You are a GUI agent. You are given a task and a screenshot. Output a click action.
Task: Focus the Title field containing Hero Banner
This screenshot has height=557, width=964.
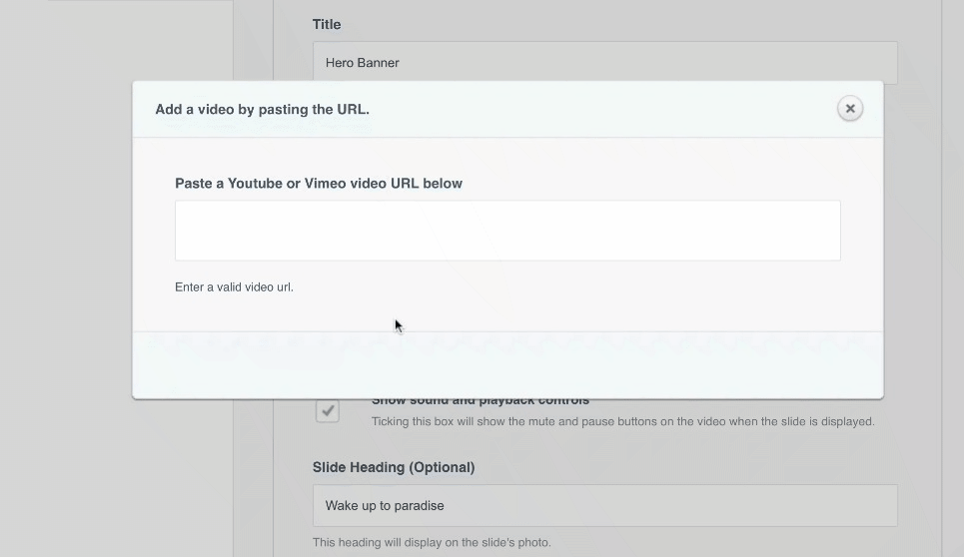pos(604,62)
